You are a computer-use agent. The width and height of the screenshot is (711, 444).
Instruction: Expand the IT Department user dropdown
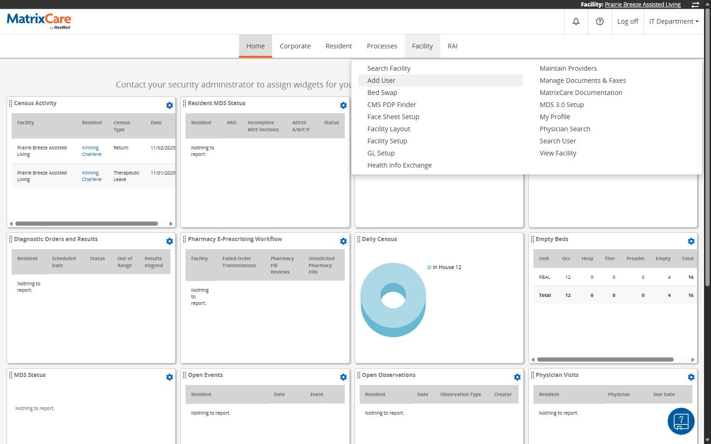click(674, 21)
